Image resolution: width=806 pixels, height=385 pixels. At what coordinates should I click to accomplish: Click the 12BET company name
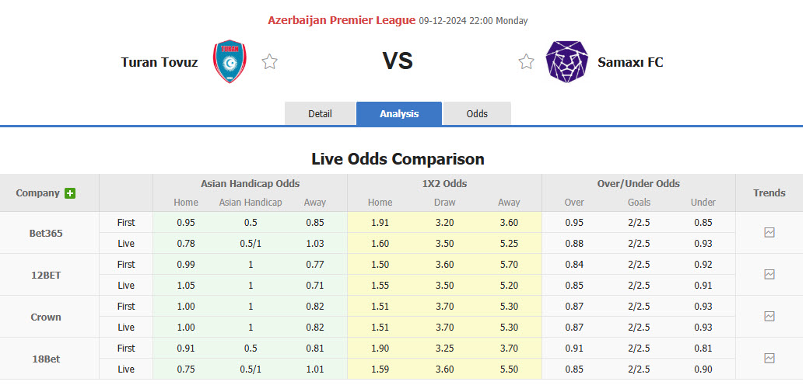coord(45,275)
